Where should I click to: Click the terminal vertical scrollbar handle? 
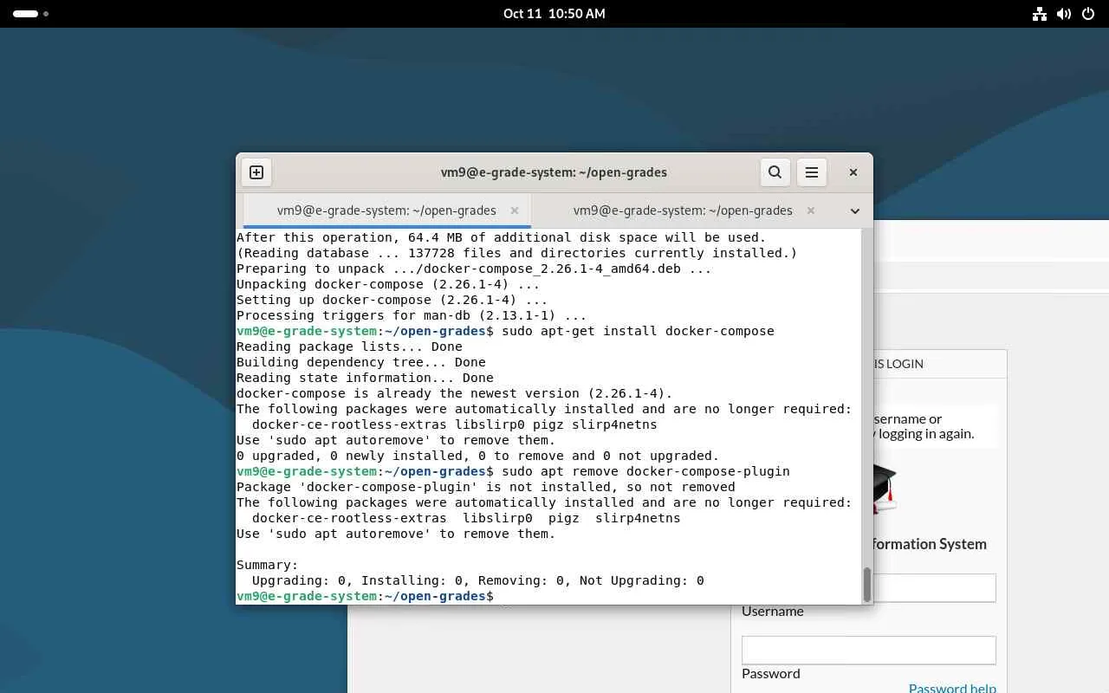pos(866,585)
